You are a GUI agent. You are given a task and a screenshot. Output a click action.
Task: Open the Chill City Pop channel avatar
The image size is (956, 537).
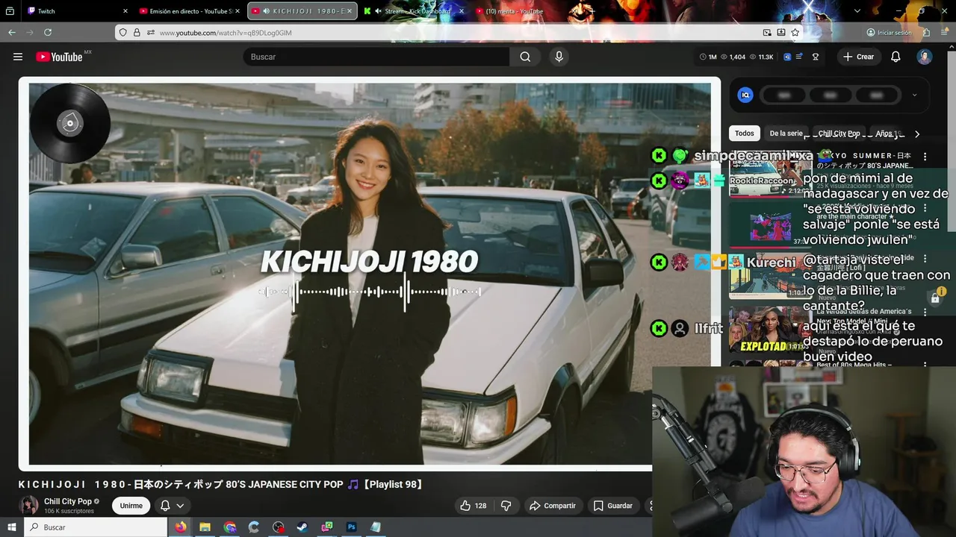28,505
